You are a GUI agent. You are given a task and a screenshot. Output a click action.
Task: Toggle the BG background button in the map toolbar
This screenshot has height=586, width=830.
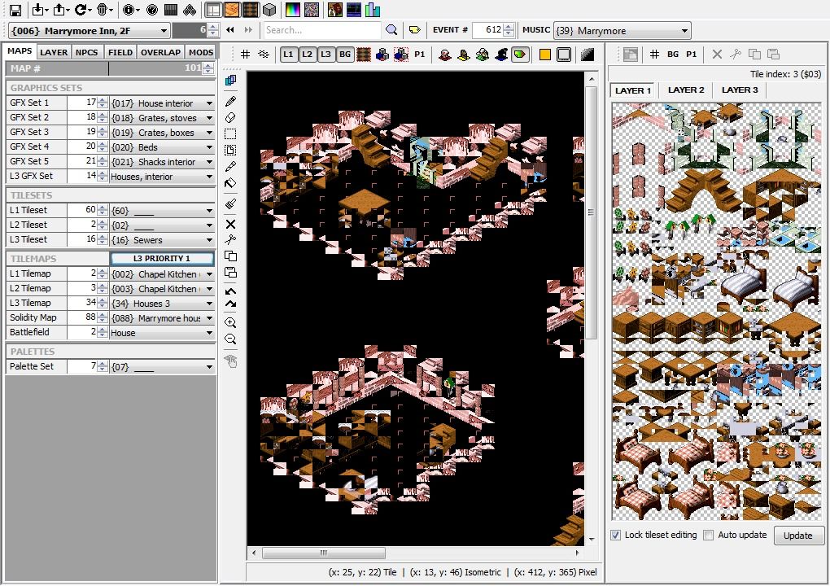click(344, 55)
